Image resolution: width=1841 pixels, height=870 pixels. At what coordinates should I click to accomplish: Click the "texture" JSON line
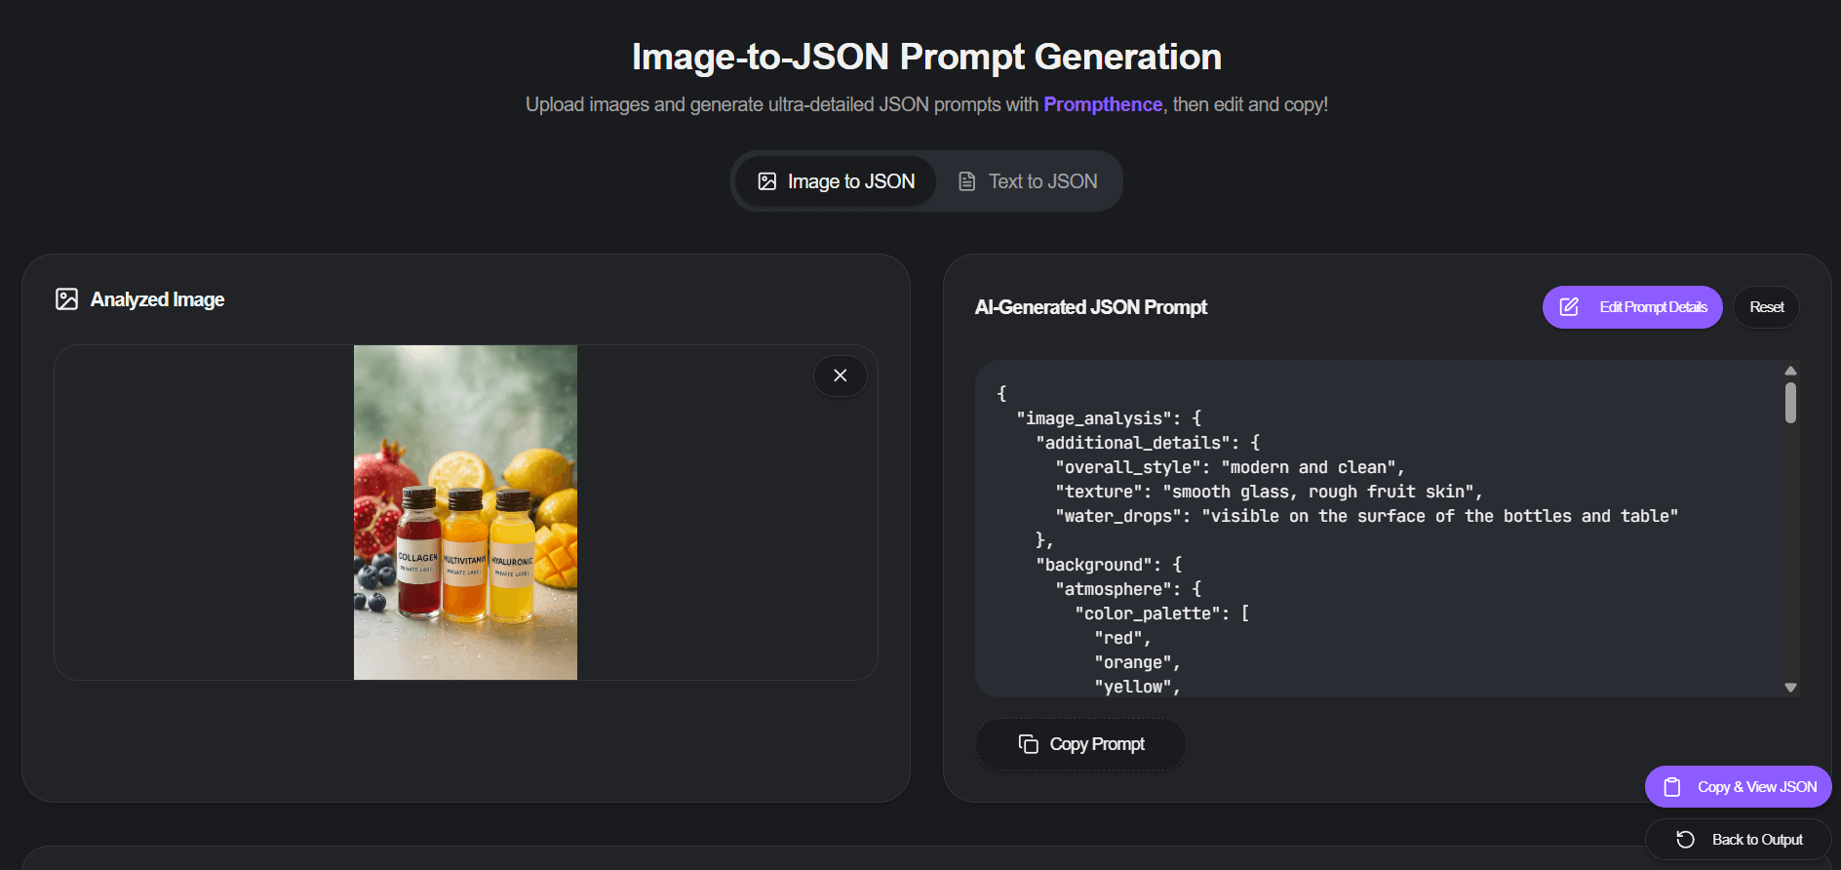[x=1269, y=492]
